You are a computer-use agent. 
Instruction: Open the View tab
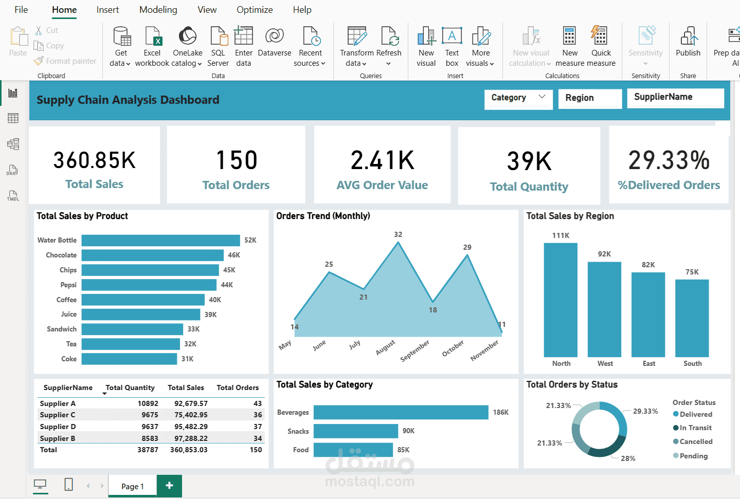coord(207,10)
